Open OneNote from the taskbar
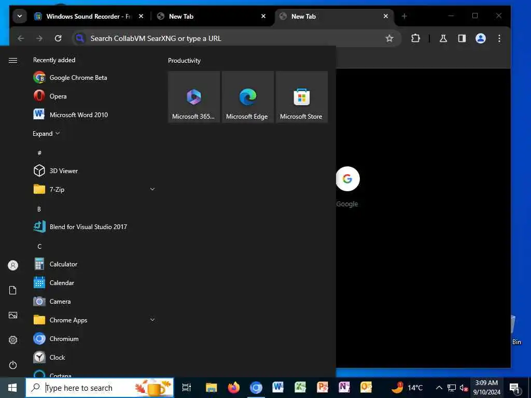Screen dimensions: 531x398 344,388
